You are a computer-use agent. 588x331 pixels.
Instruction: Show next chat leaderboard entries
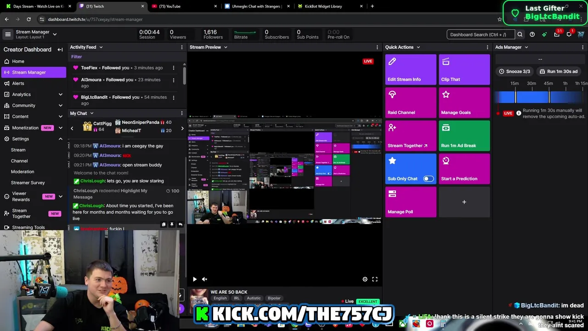182,128
